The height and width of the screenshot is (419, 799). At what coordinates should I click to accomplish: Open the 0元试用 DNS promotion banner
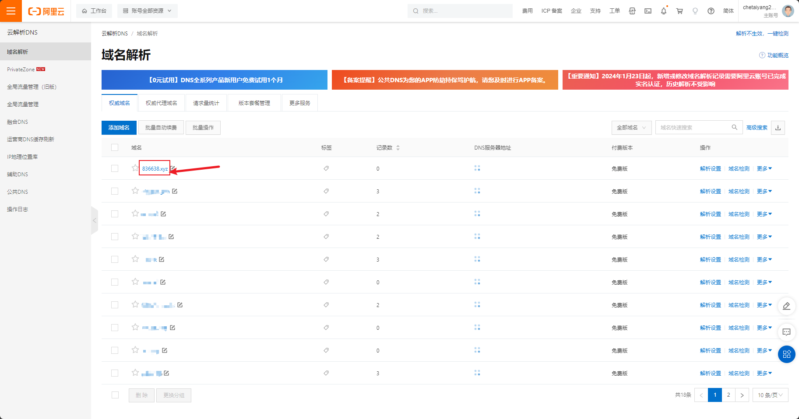(215, 80)
